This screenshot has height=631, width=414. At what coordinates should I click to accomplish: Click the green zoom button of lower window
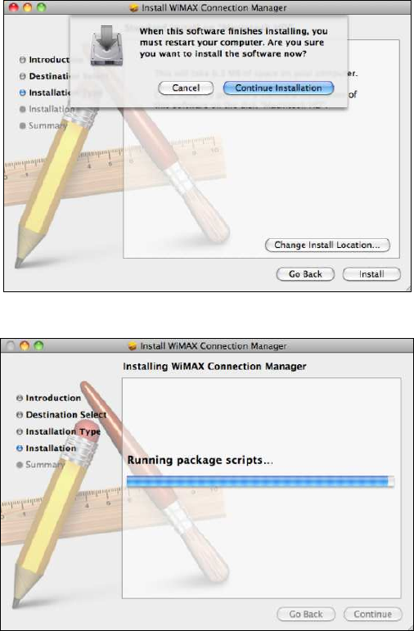tap(38, 345)
